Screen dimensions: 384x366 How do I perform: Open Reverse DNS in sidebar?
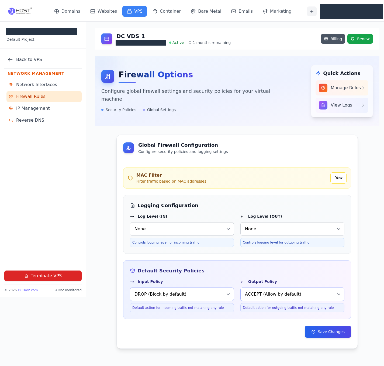click(x=44, y=120)
